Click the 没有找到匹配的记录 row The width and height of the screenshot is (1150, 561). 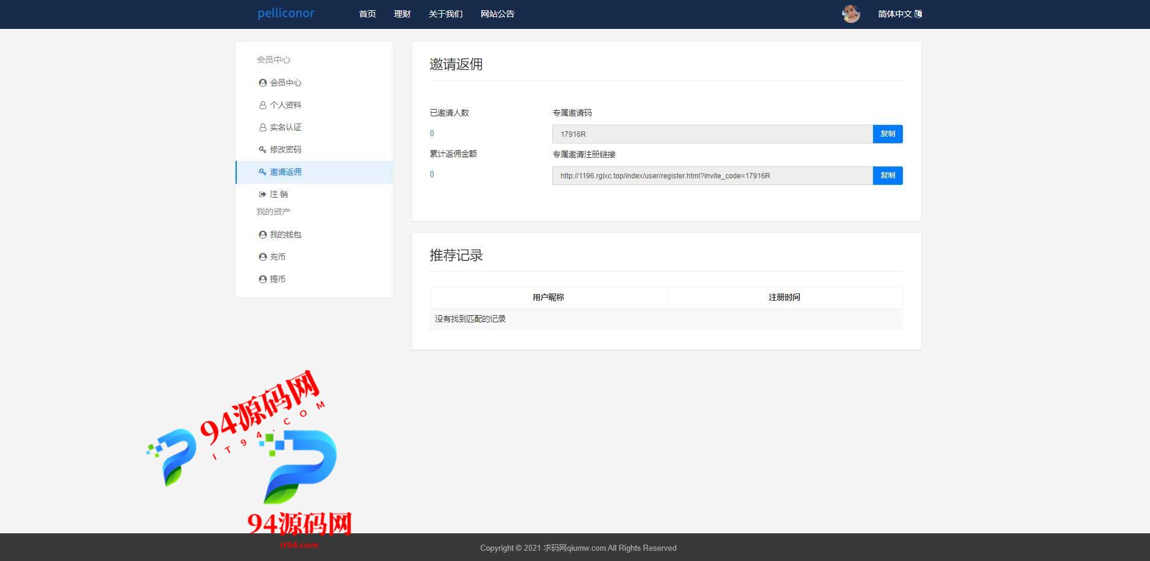(x=666, y=319)
